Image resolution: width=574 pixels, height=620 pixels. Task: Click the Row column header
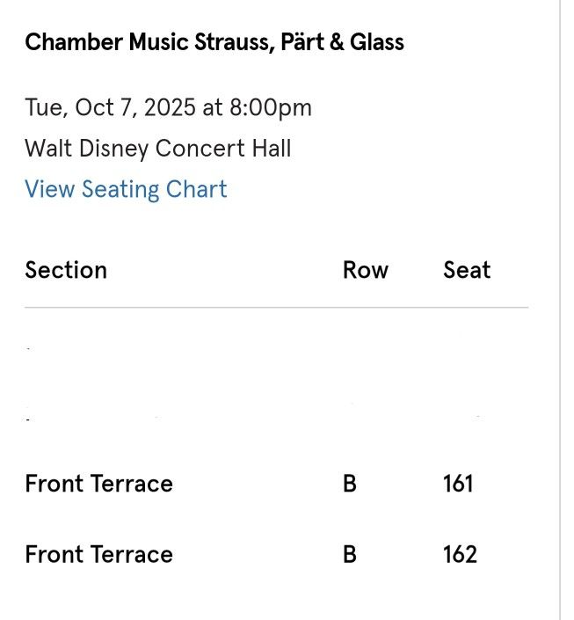(x=365, y=270)
